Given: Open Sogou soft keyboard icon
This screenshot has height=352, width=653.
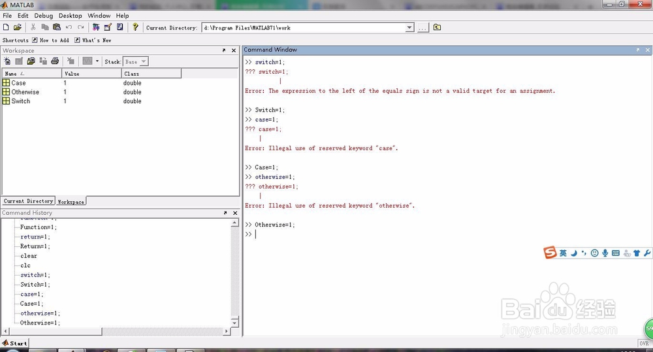Looking at the screenshot, I should pos(616,253).
